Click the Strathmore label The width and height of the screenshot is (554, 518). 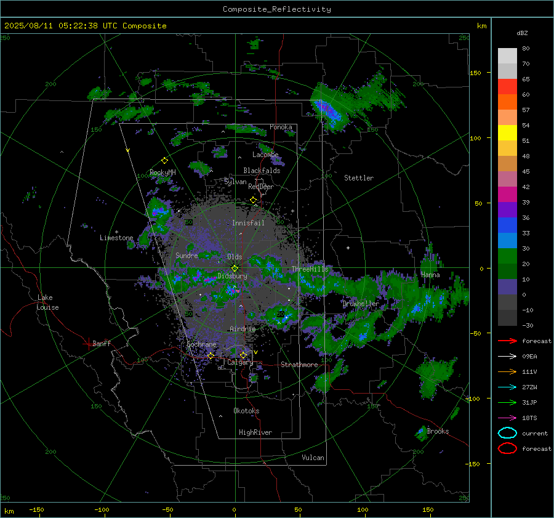click(x=299, y=365)
